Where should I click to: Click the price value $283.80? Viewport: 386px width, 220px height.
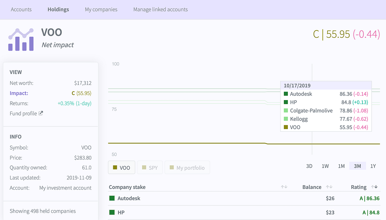(83, 158)
